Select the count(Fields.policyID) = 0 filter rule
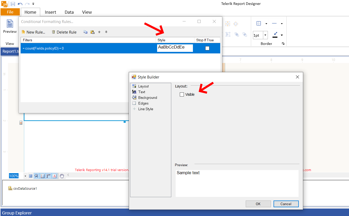 point(88,48)
